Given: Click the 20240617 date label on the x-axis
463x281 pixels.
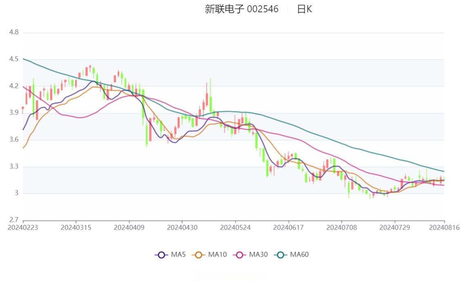Looking at the screenshot, I should 289,228.
